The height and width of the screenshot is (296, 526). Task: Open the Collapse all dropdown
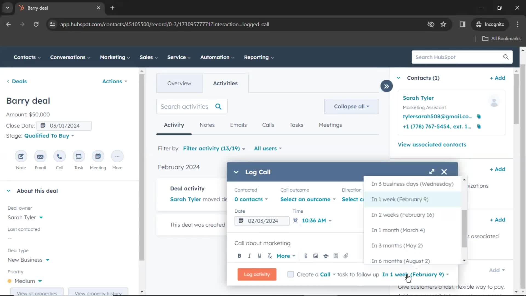351,106
